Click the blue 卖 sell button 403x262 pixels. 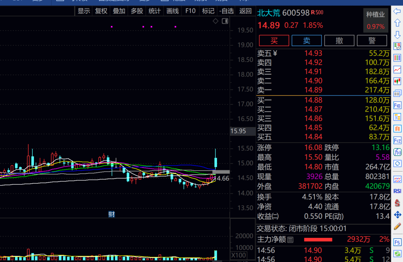point(307,41)
